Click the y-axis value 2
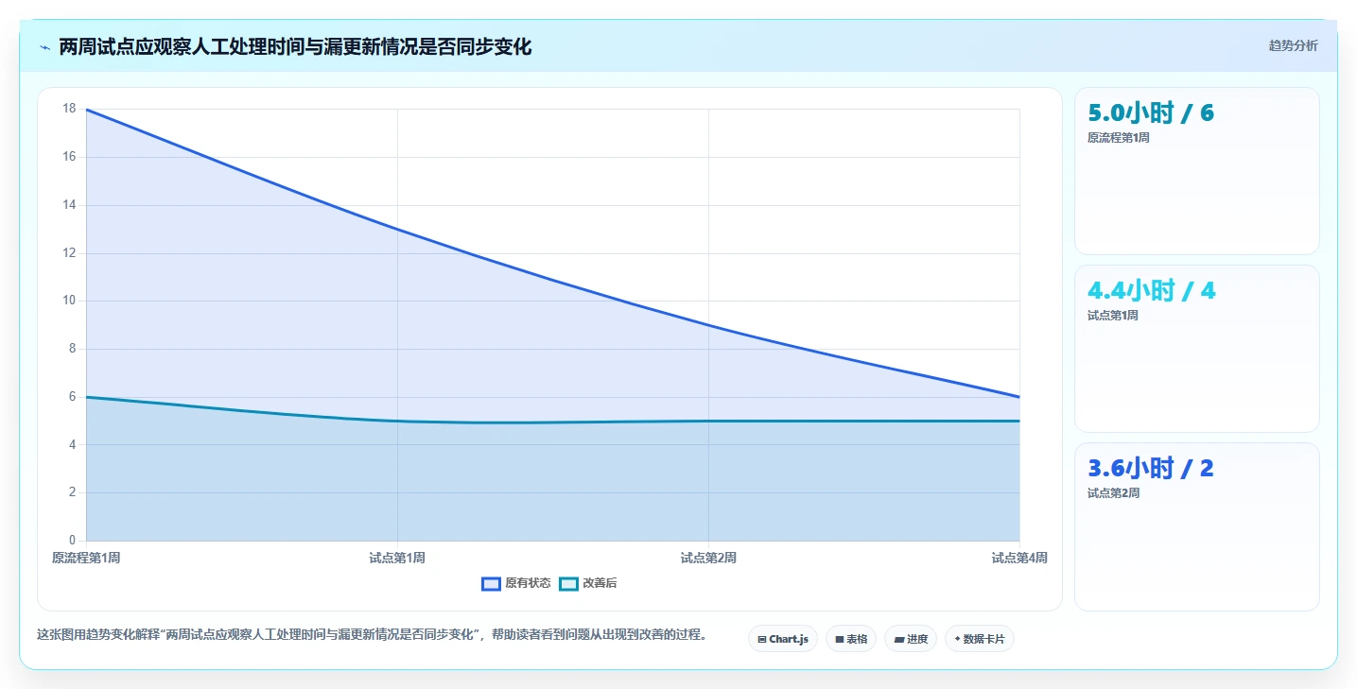Image resolution: width=1357 pixels, height=689 pixels. click(72, 492)
